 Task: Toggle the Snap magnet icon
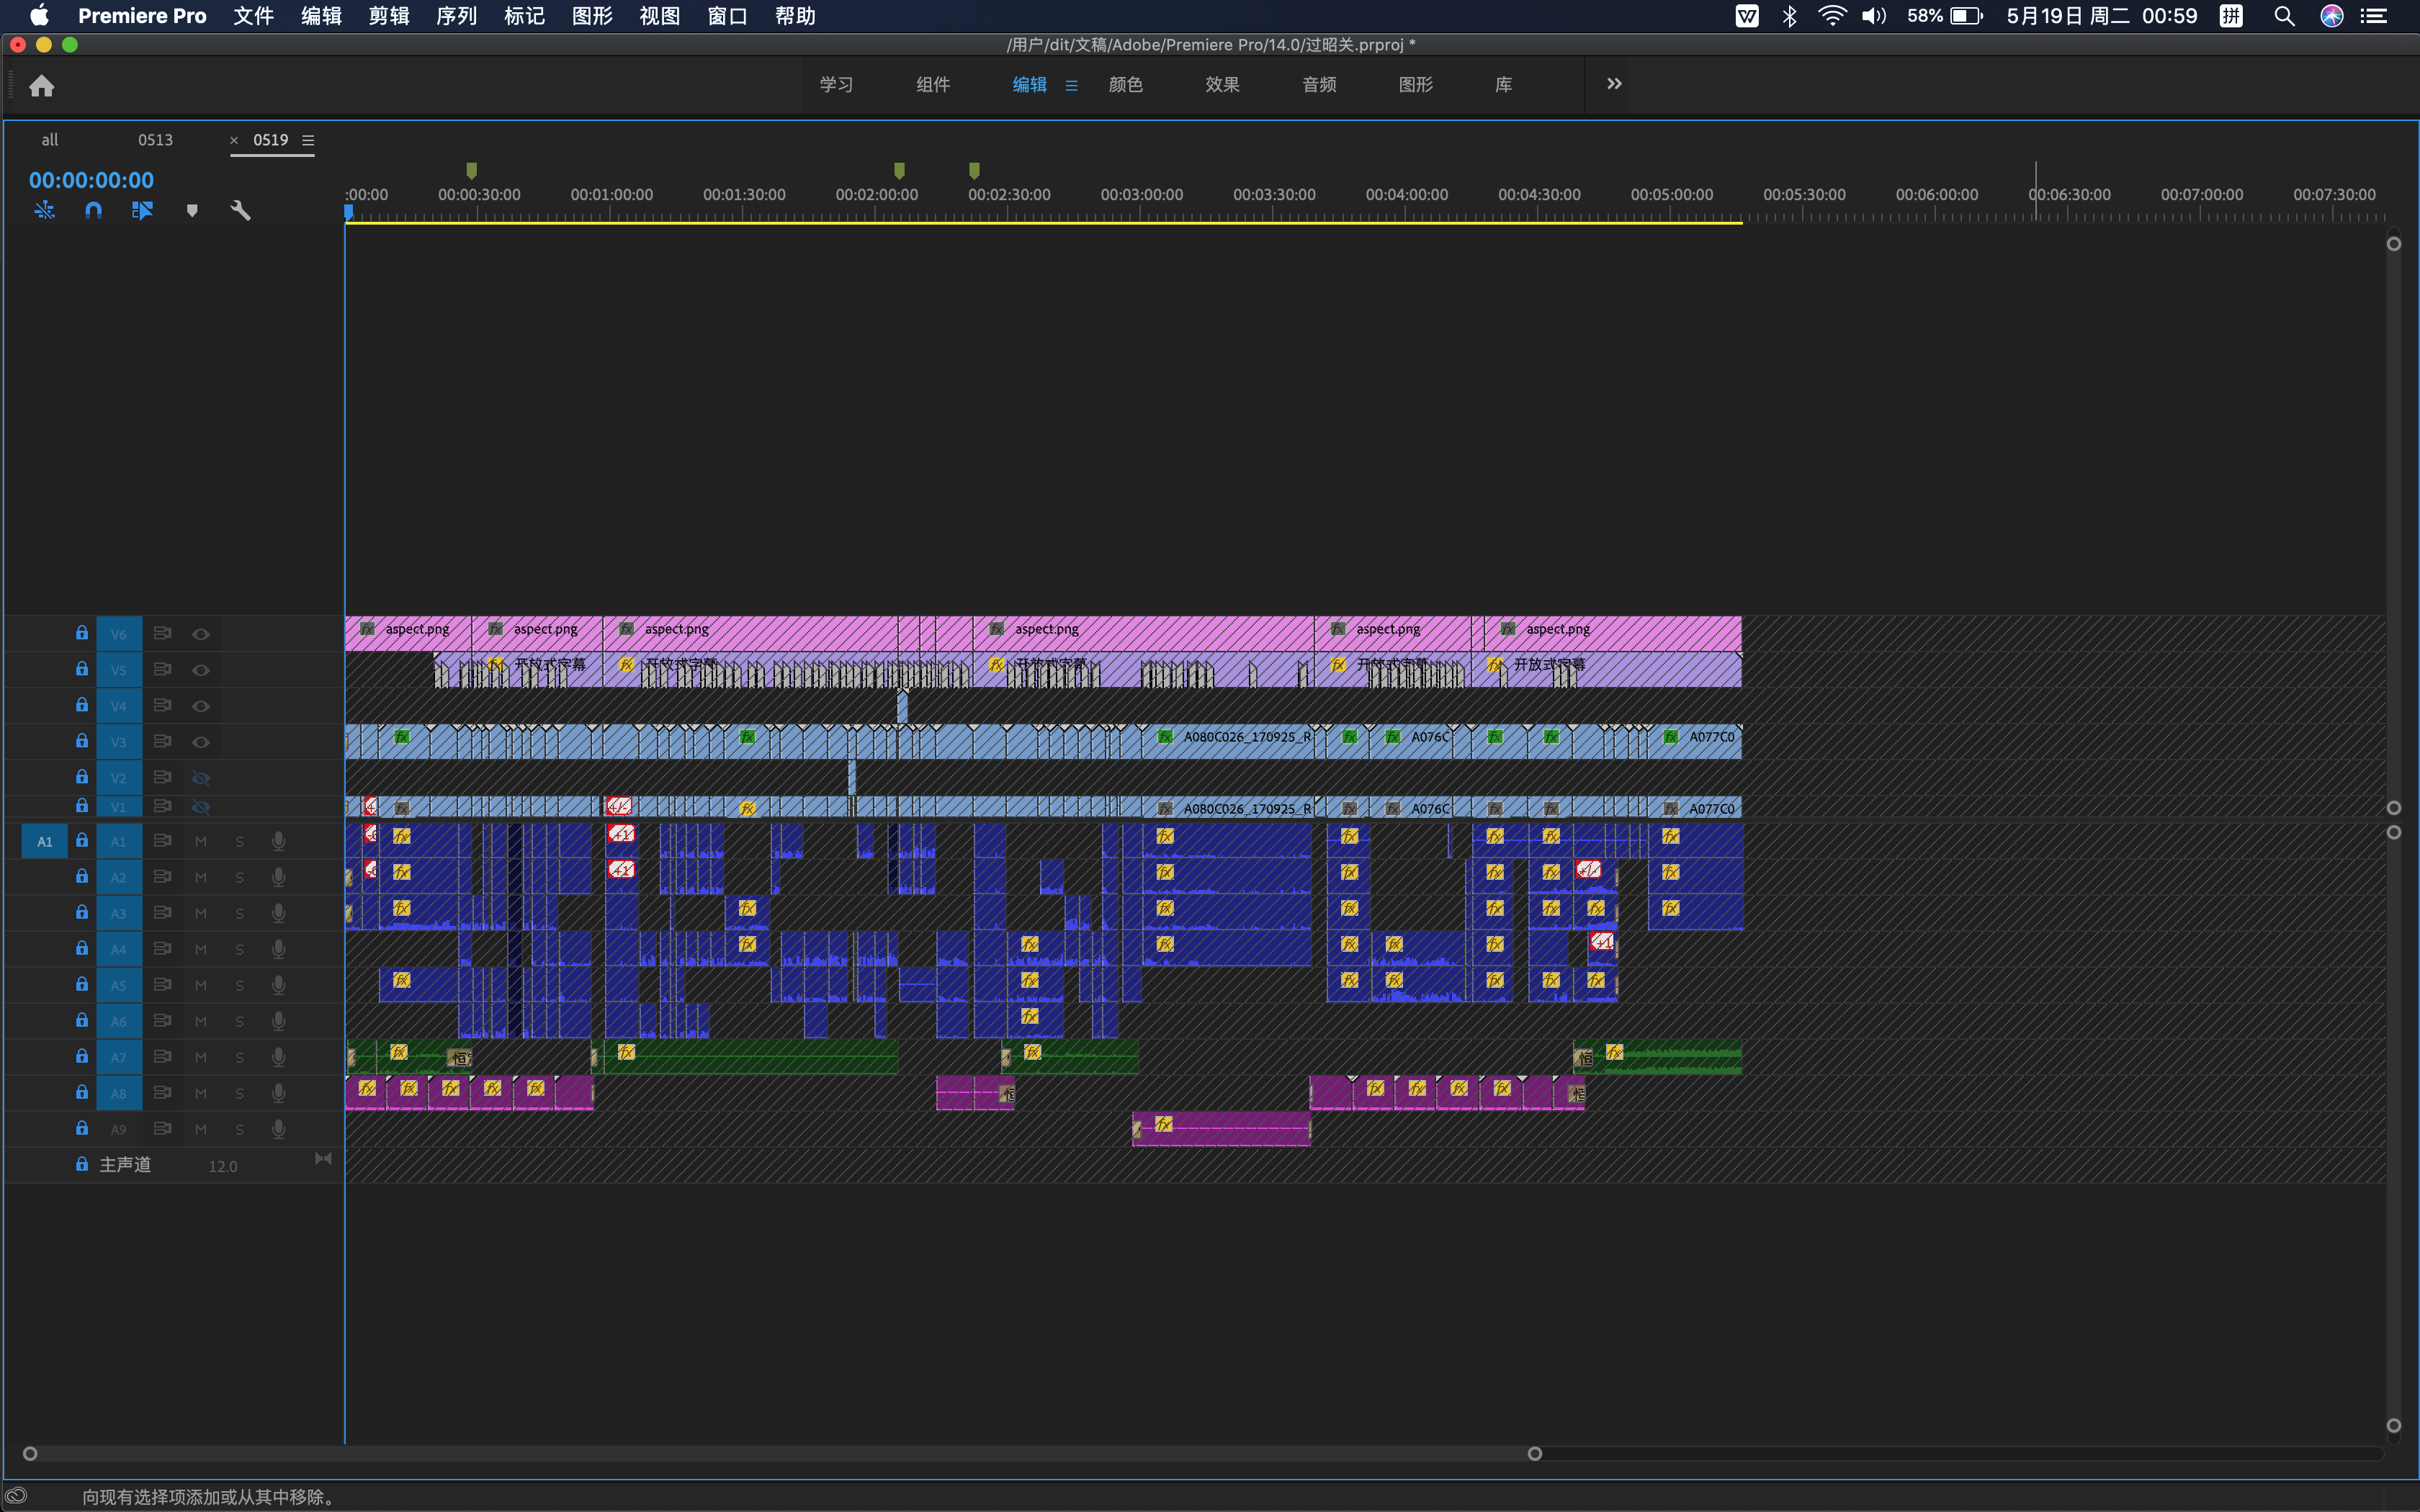point(93,210)
